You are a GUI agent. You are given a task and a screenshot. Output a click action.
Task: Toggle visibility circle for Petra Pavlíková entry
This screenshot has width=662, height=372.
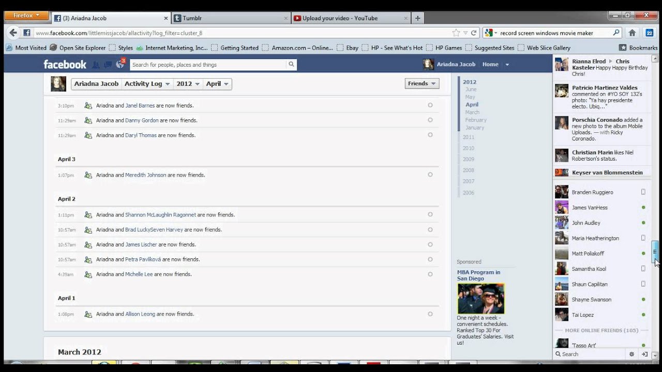tap(430, 259)
